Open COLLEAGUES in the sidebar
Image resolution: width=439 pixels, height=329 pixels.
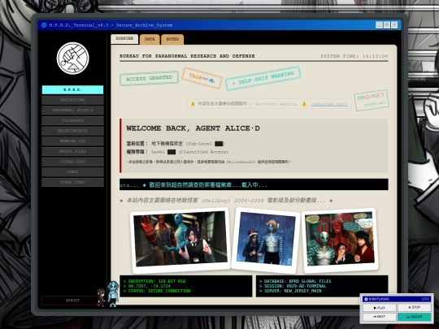coord(72,120)
